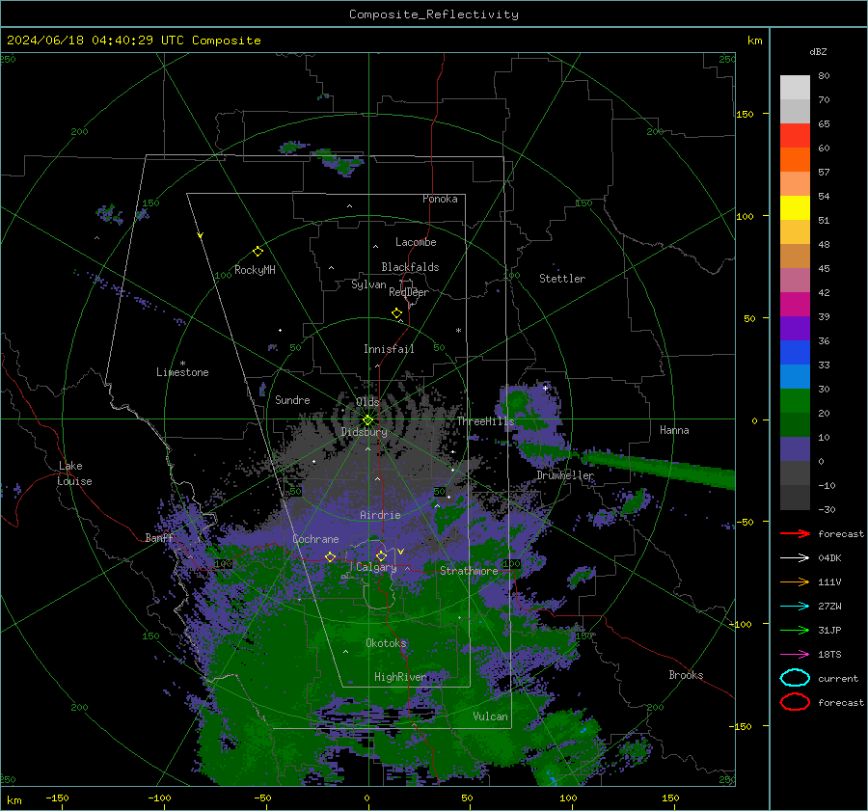Screen dimensions: 868x811
Task: Click the HighRiver town label
Action: [400, 677]
